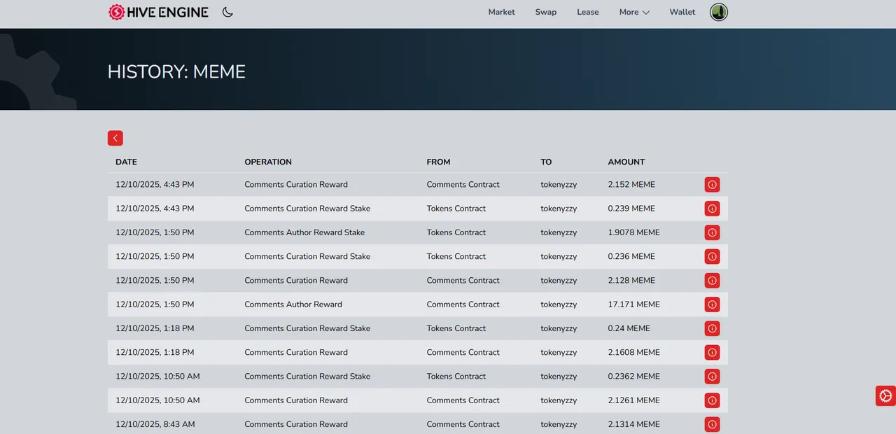Go back with red chevron button
Viewport: 896px width, 434px height.
[x=115, y=138]
